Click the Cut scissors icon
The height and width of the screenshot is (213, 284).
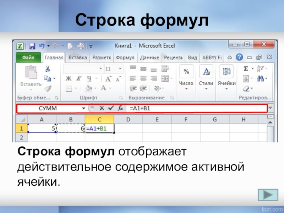tap(48, 69)
